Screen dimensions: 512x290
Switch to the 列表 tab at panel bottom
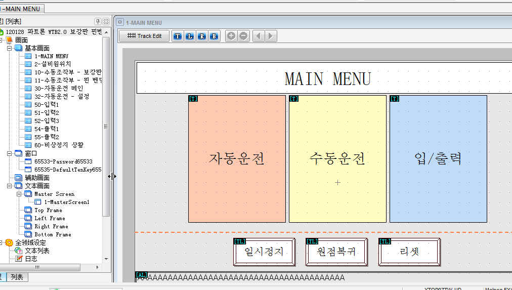[17, 277]
